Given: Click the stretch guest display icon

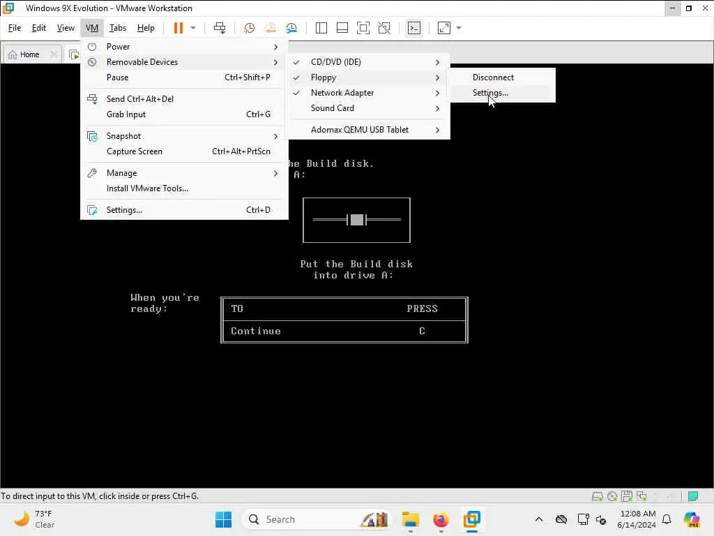Looking at the screenshot, I should [444, 28].
